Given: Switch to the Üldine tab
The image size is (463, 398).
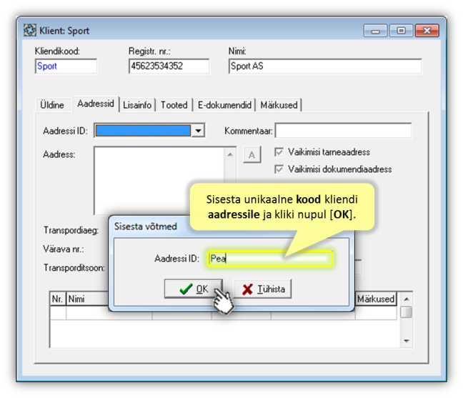Looking at the screenshot, I should [x=51, y=105].
